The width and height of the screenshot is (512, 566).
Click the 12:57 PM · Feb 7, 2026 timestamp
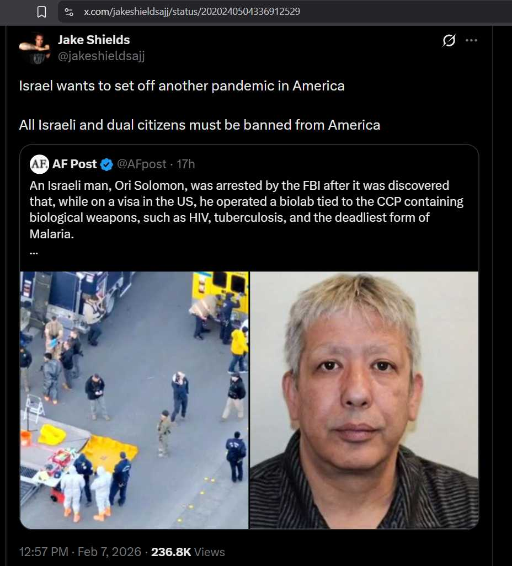[80, 552]
